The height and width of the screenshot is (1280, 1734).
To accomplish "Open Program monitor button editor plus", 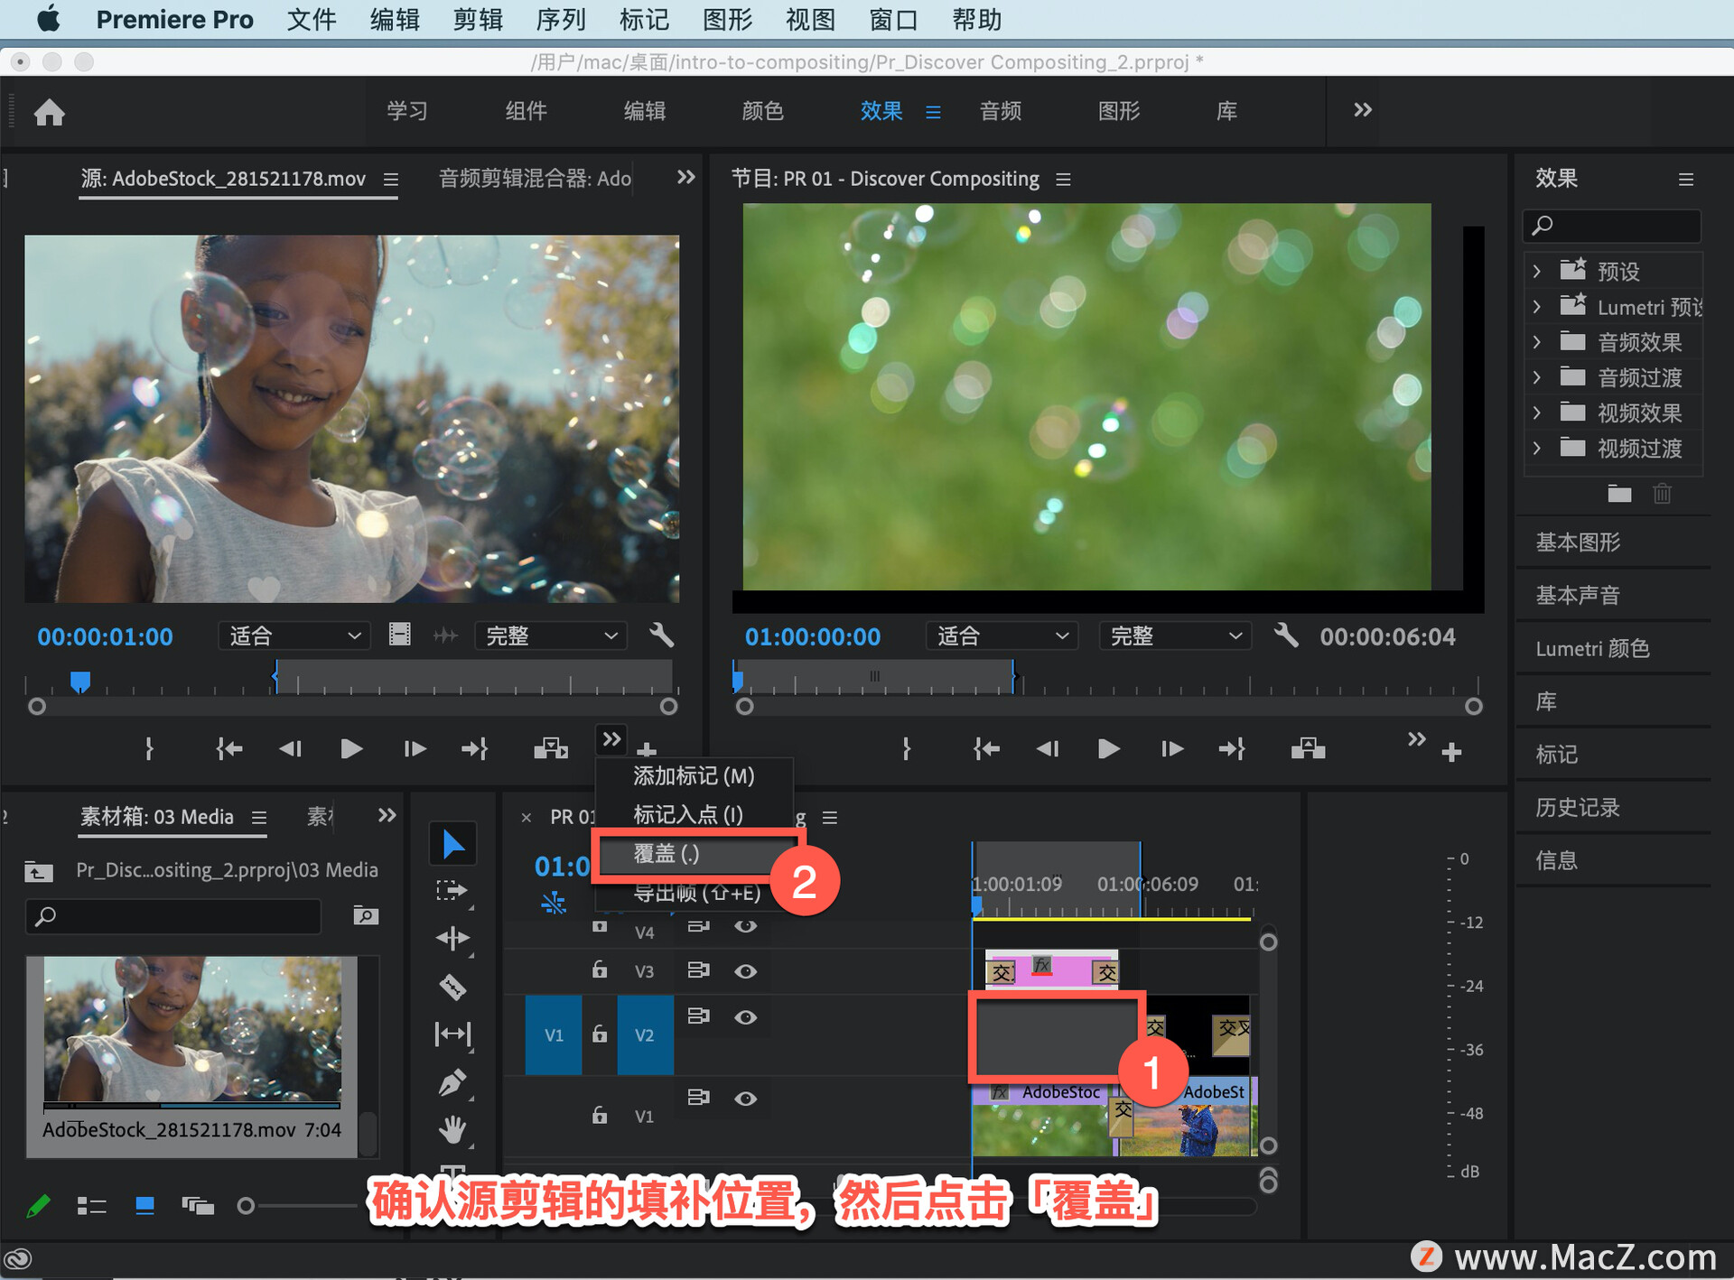I will (1451, 752).
